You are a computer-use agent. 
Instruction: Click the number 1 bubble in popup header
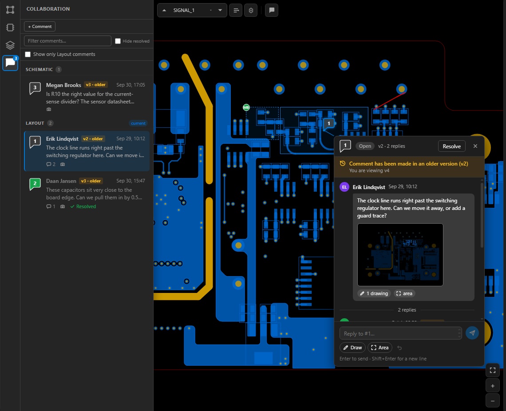[x=345, y=146]
